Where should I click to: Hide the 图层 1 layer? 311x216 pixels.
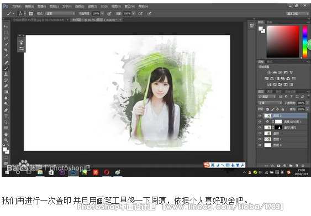(x=260, y=139)
